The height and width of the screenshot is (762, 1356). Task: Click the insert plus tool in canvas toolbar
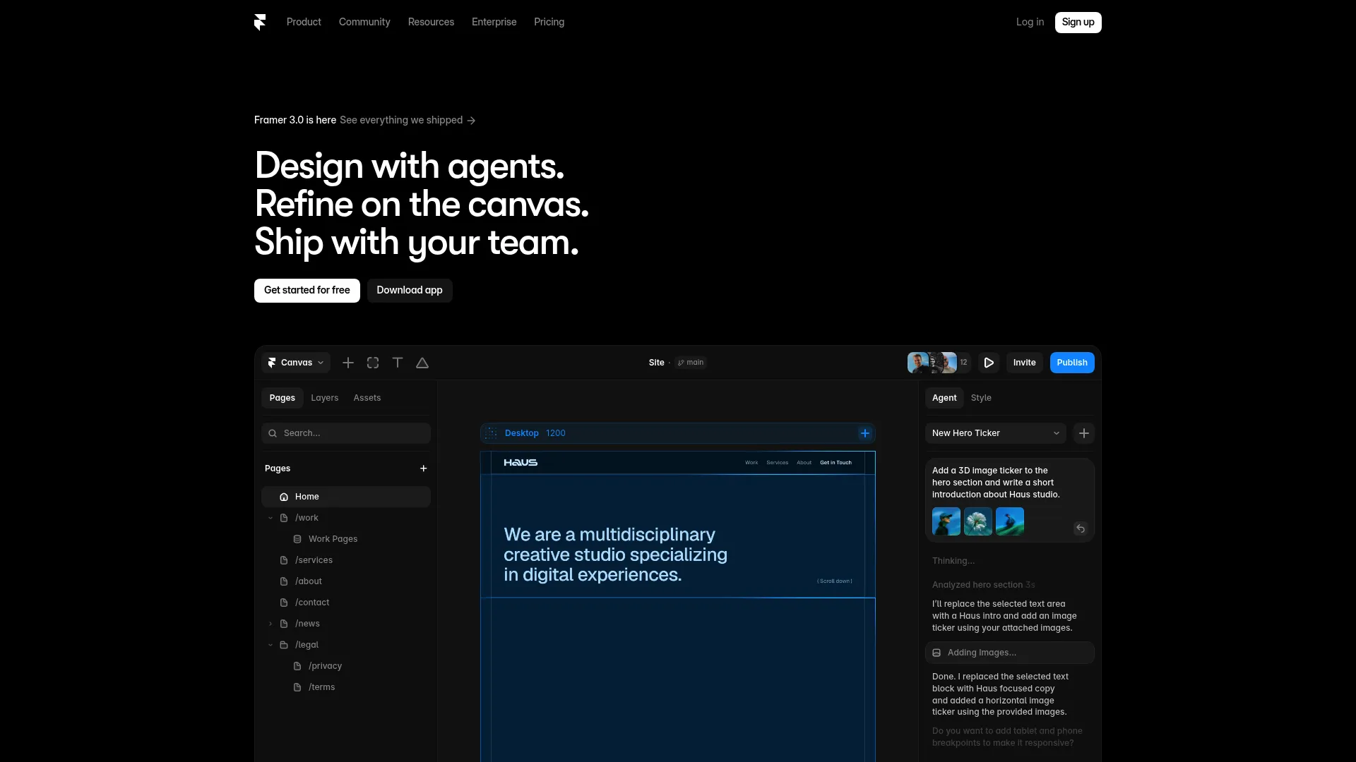tap(348, 363)
